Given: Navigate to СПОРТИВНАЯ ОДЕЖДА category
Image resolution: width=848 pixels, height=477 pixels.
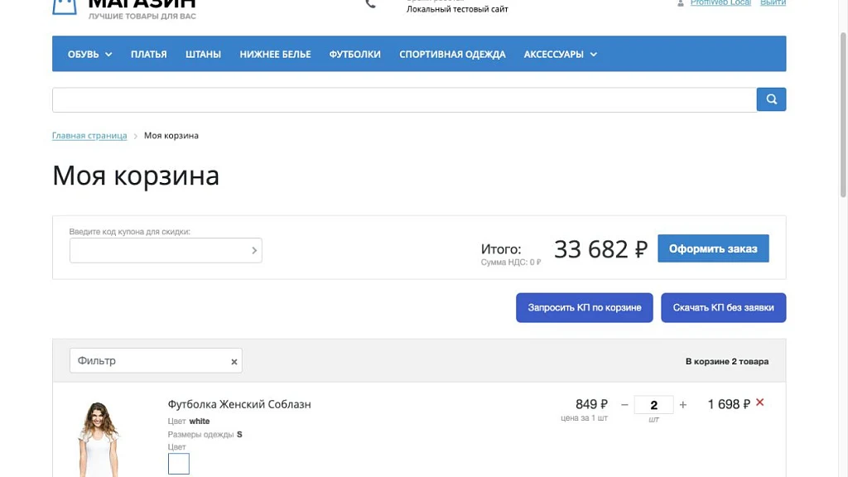Looking at the screenshot, I should coord(452,54).
